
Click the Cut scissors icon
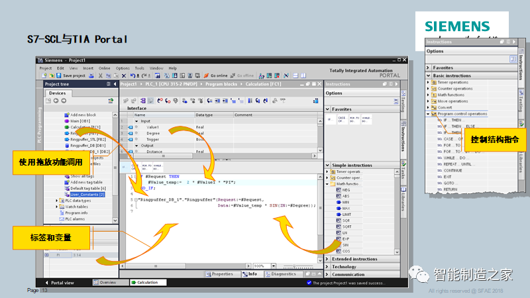tap(101, 75)
